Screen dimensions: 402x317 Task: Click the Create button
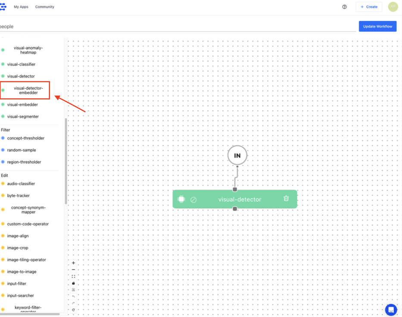pos(369,7)
